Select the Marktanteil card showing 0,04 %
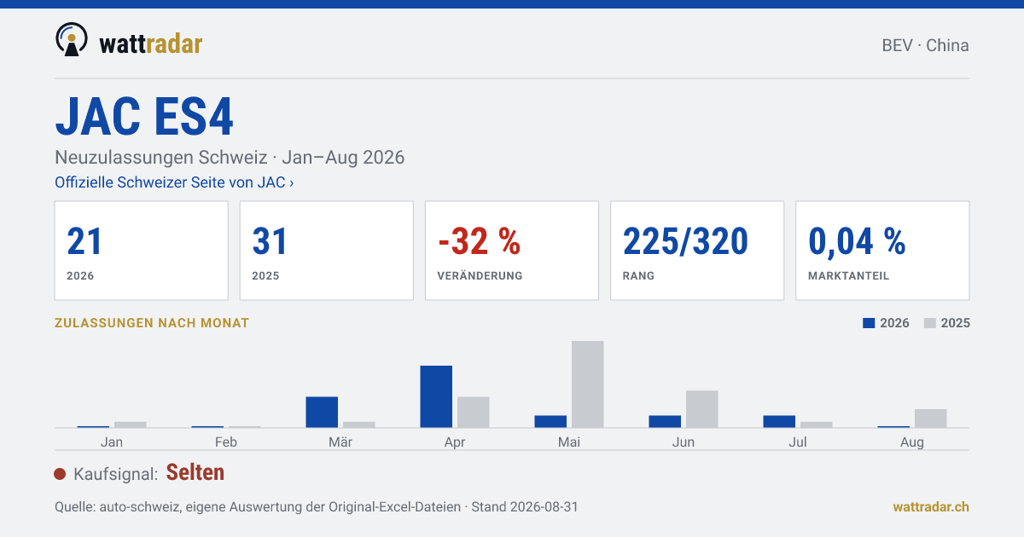The width and height of the screenshot is (1024, 537). [x=882, y=251]
